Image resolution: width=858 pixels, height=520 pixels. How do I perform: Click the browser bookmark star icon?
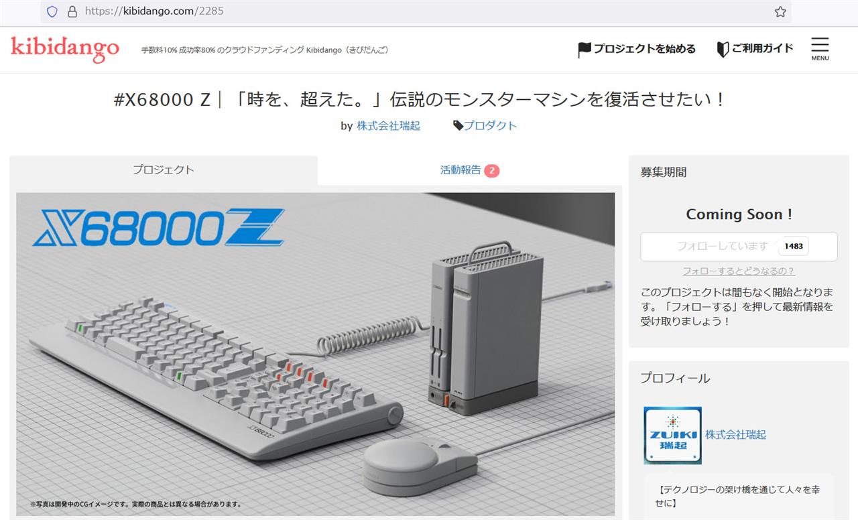click(x=780, y=11)
